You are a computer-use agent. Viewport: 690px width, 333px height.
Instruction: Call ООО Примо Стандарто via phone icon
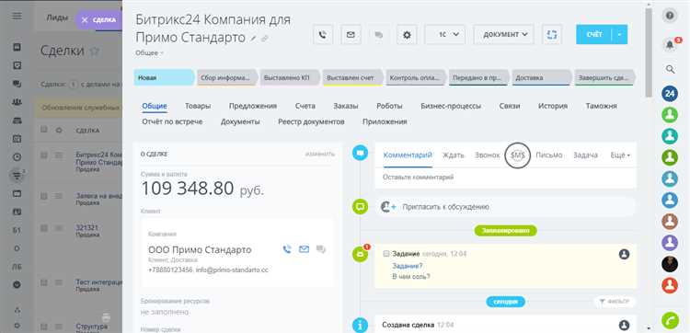point(287,249)
